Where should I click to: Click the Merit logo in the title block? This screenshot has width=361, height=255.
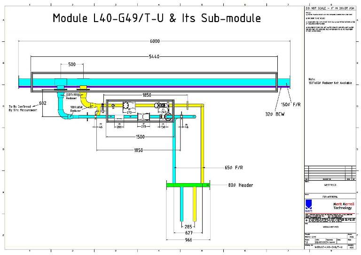pos(308,206)
